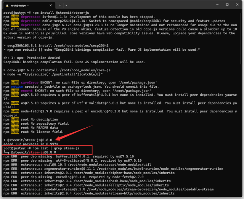Close the terminal window

(x=237, y=5)
